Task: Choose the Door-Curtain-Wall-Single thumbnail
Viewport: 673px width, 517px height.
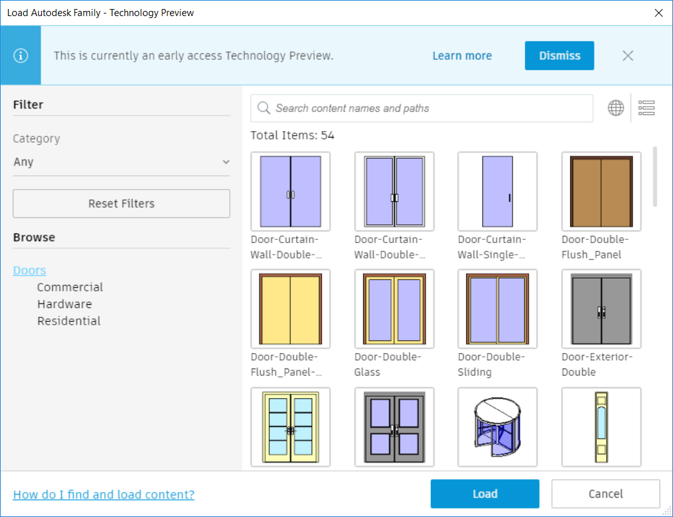Action: tap(497, 192)
